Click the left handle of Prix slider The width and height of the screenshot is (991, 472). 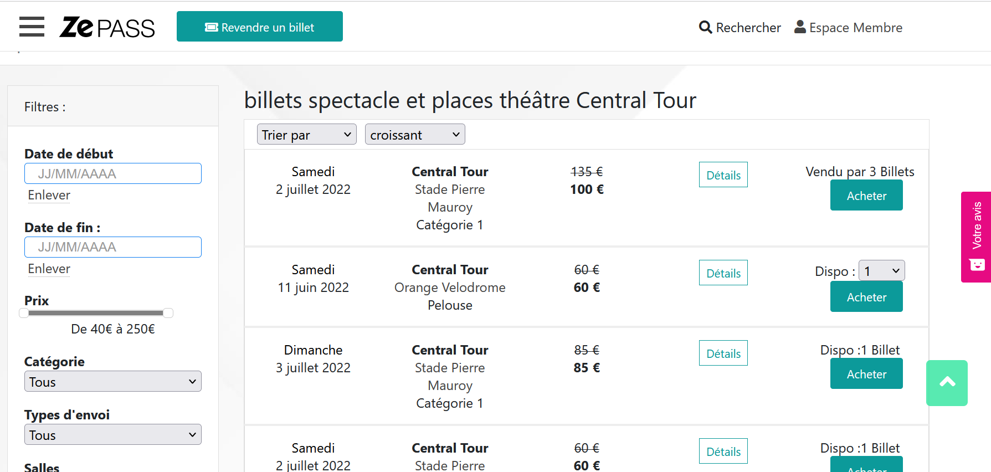[24, 313]
